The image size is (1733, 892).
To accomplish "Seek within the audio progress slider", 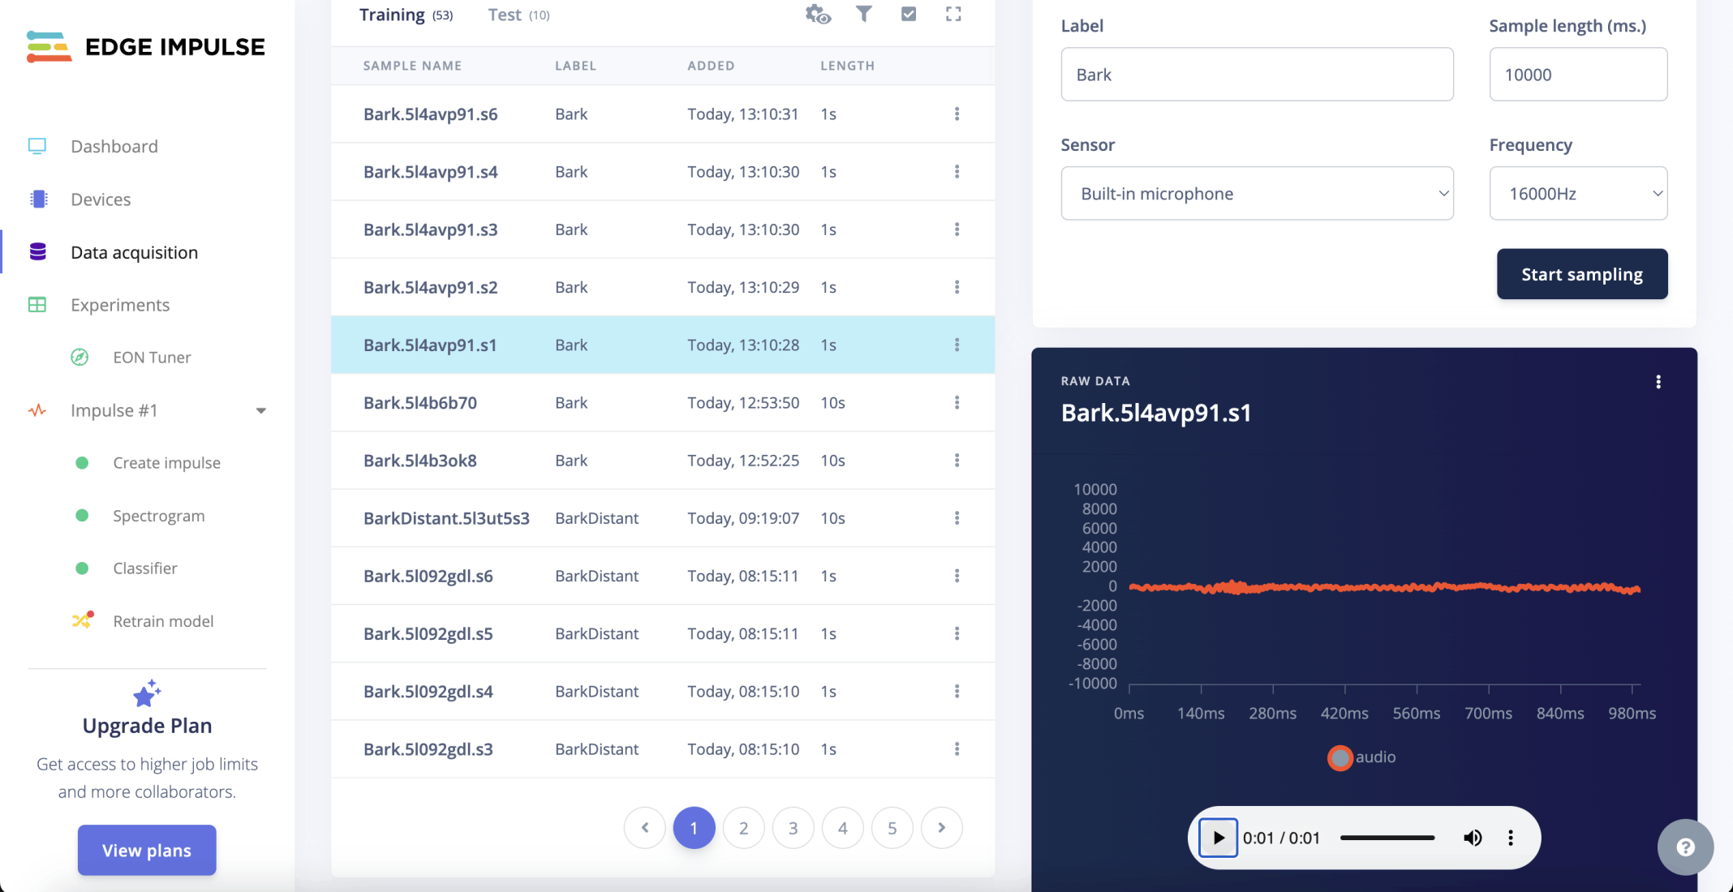I will pyautogui.click(x=1387, y=838).
